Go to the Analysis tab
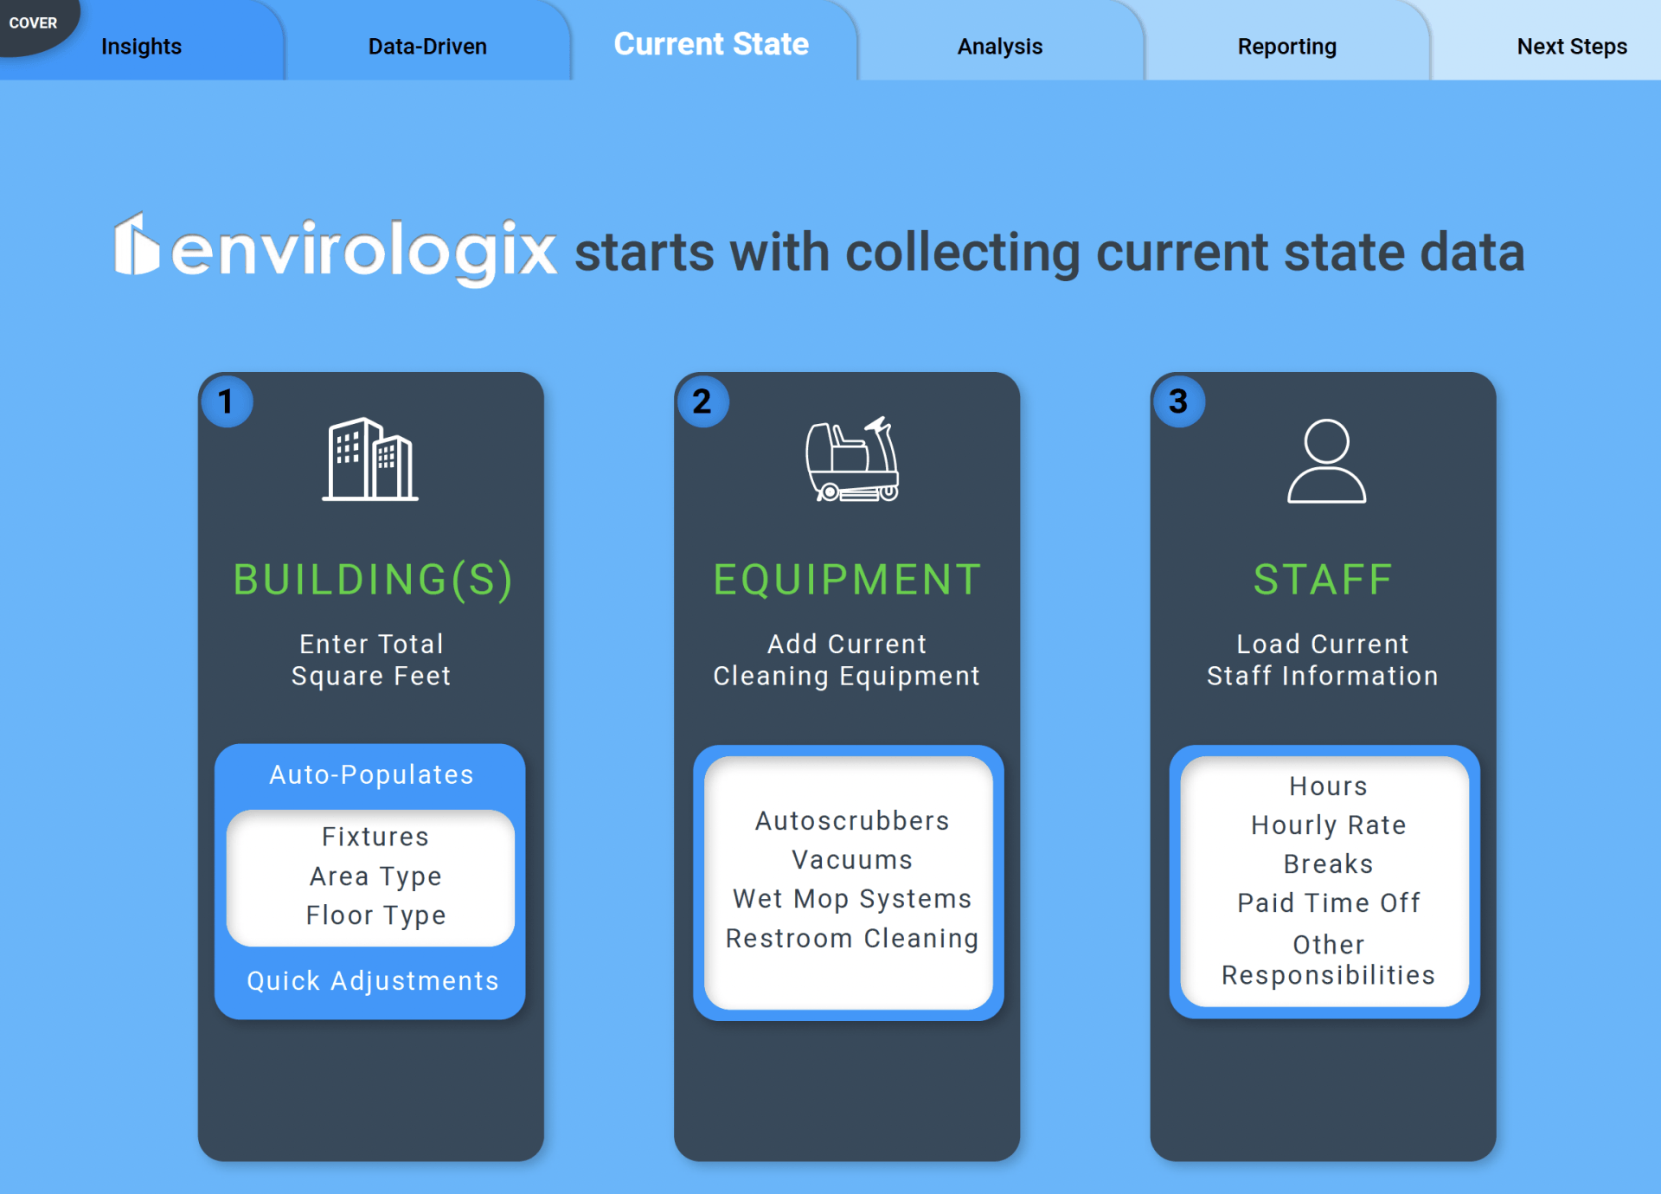The height and width of the screenshot is (1194, 1661). 999,47
